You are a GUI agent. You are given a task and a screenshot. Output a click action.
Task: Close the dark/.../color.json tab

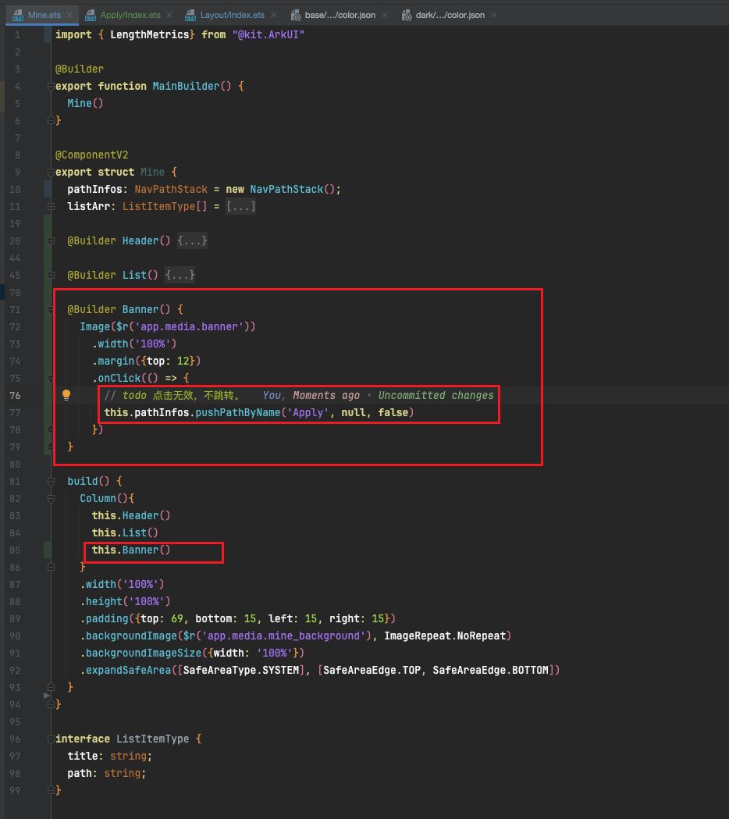click(x=493, y=15)
